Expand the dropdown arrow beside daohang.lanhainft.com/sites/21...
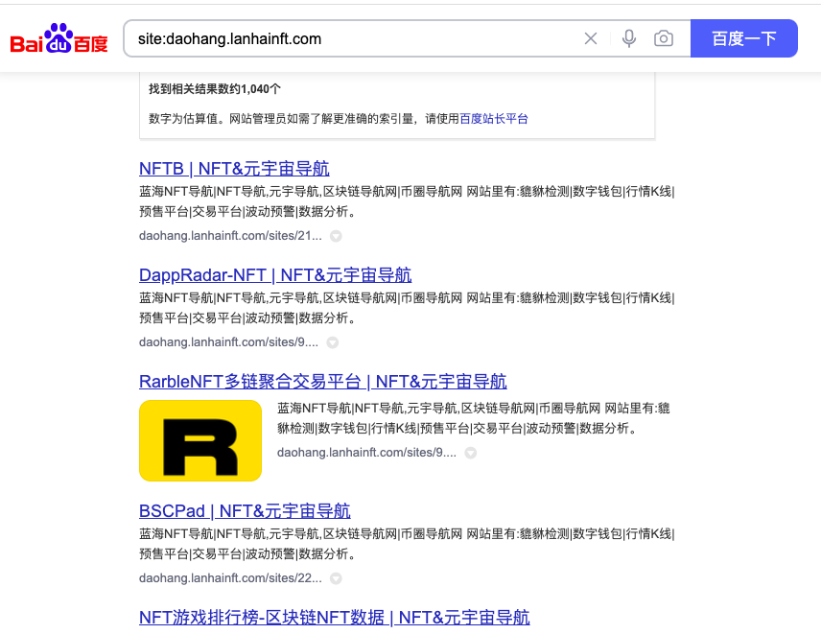This screenshot has height=634, width=821. tap(336, 236)
